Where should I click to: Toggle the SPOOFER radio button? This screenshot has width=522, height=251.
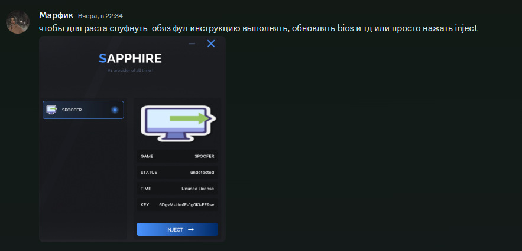point(115,110)
